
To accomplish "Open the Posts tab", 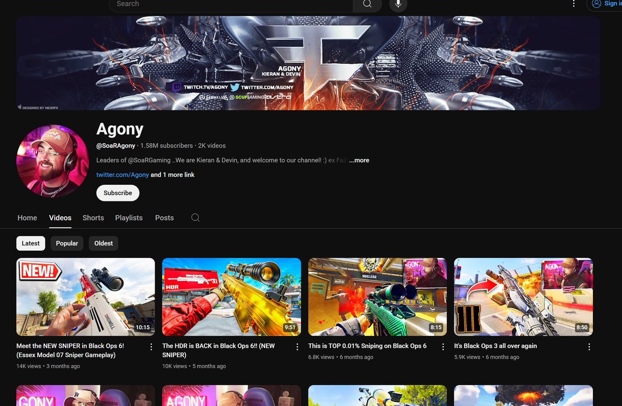I will (x=164, y=218).
